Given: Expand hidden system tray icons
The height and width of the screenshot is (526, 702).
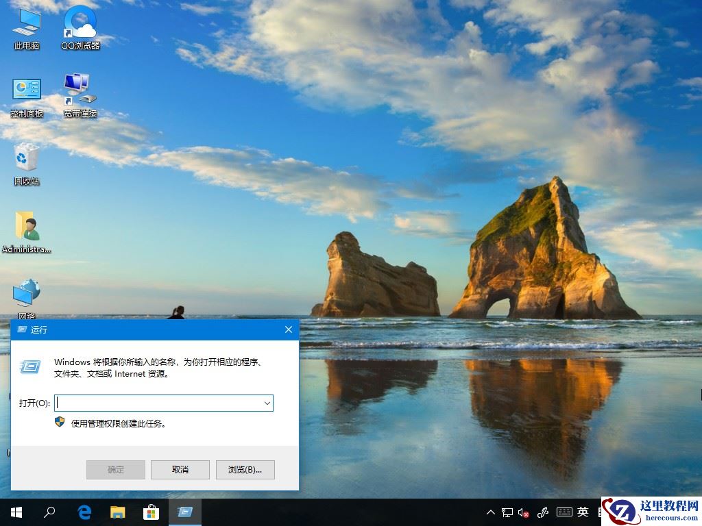Looking at the screenshot, I should [491, 512].
